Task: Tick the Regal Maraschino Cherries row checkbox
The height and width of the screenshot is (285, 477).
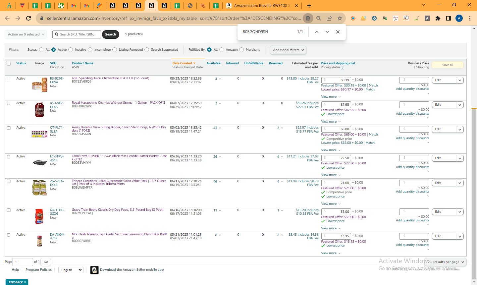Action: point(9,103)
